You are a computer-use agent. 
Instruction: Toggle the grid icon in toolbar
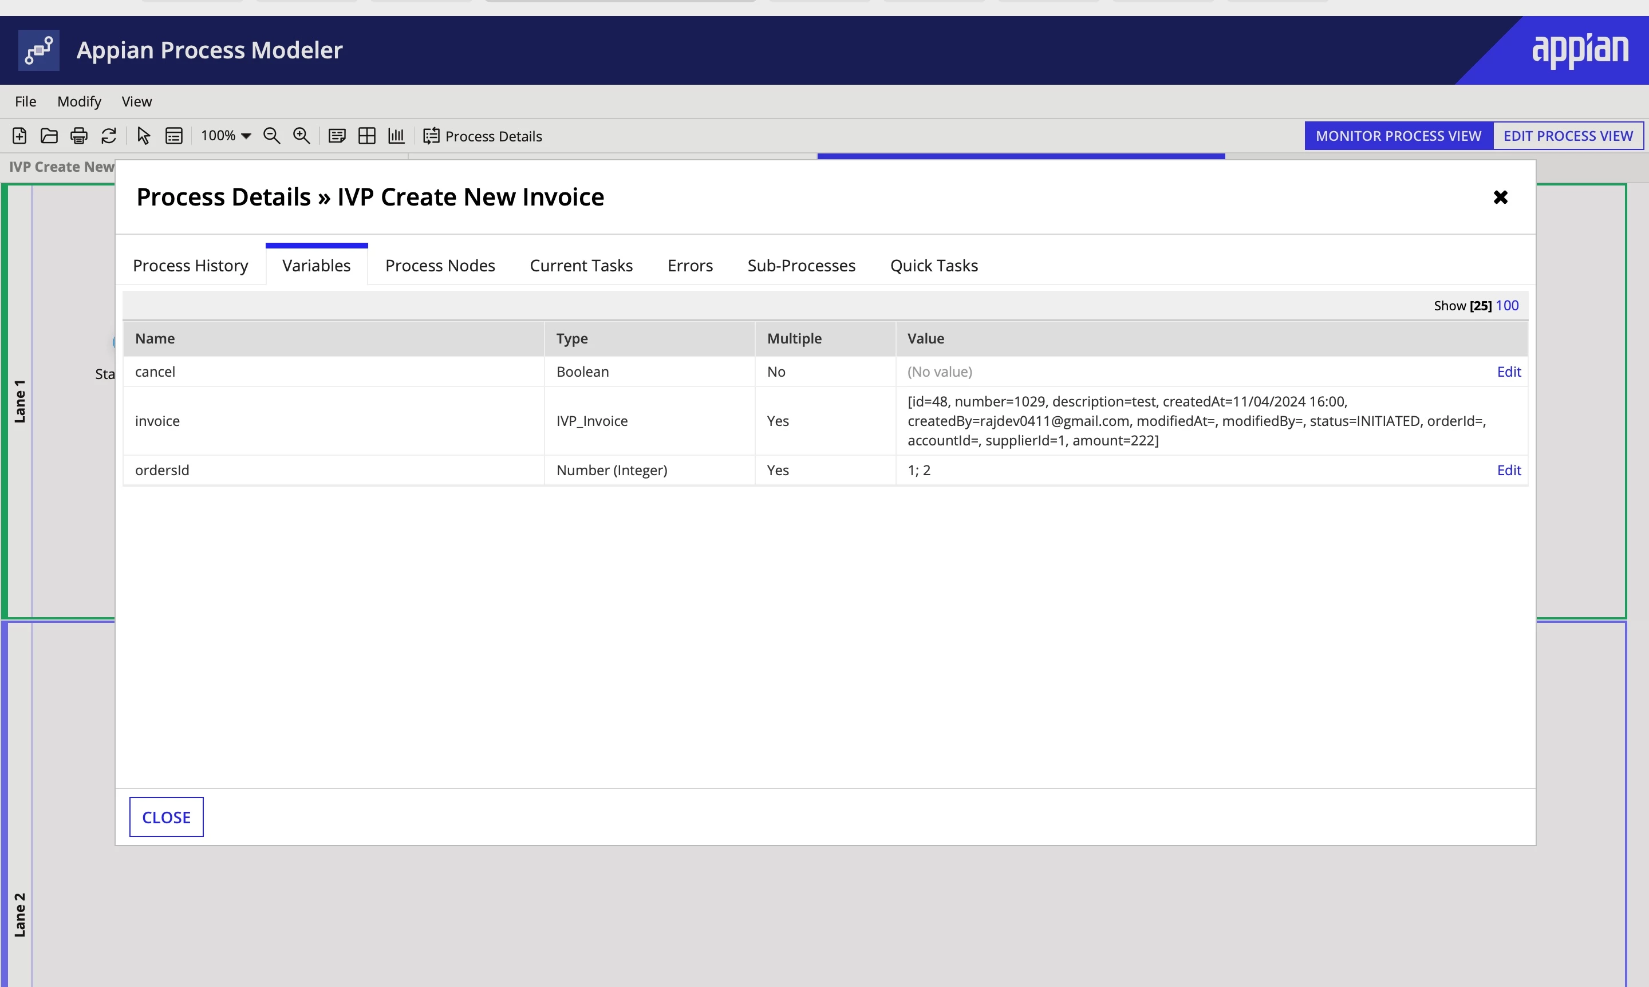click(366, 136)
